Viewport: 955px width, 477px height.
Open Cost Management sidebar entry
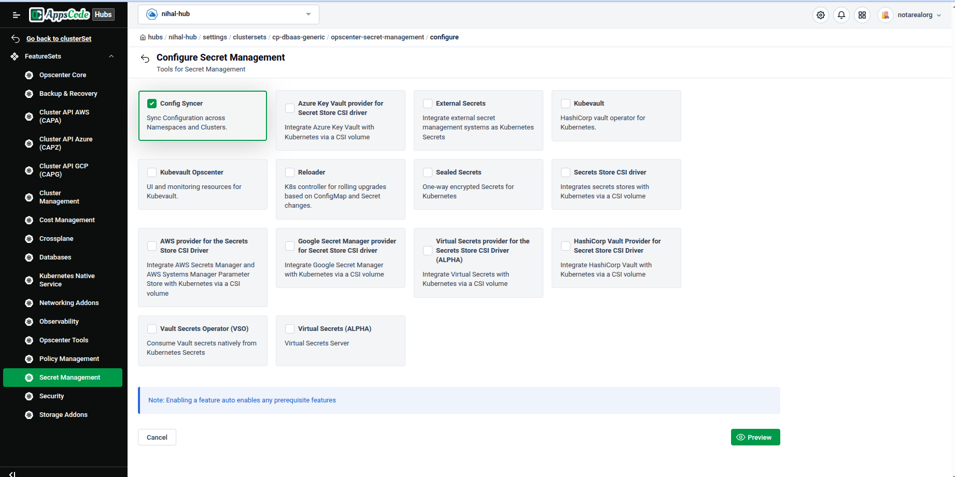63,220
